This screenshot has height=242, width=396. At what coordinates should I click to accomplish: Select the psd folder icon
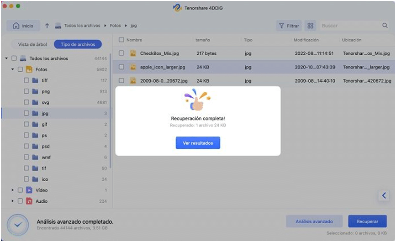pyautogui.click(x=35, y=146)
